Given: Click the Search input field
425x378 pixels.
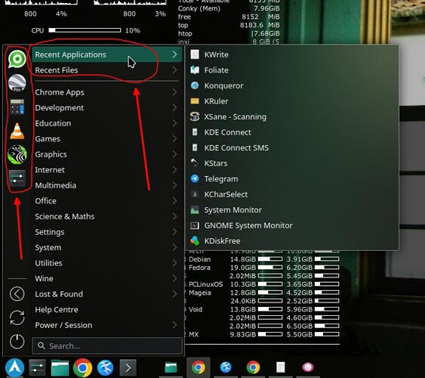Looking at the screenshot, I should point(107,345).
